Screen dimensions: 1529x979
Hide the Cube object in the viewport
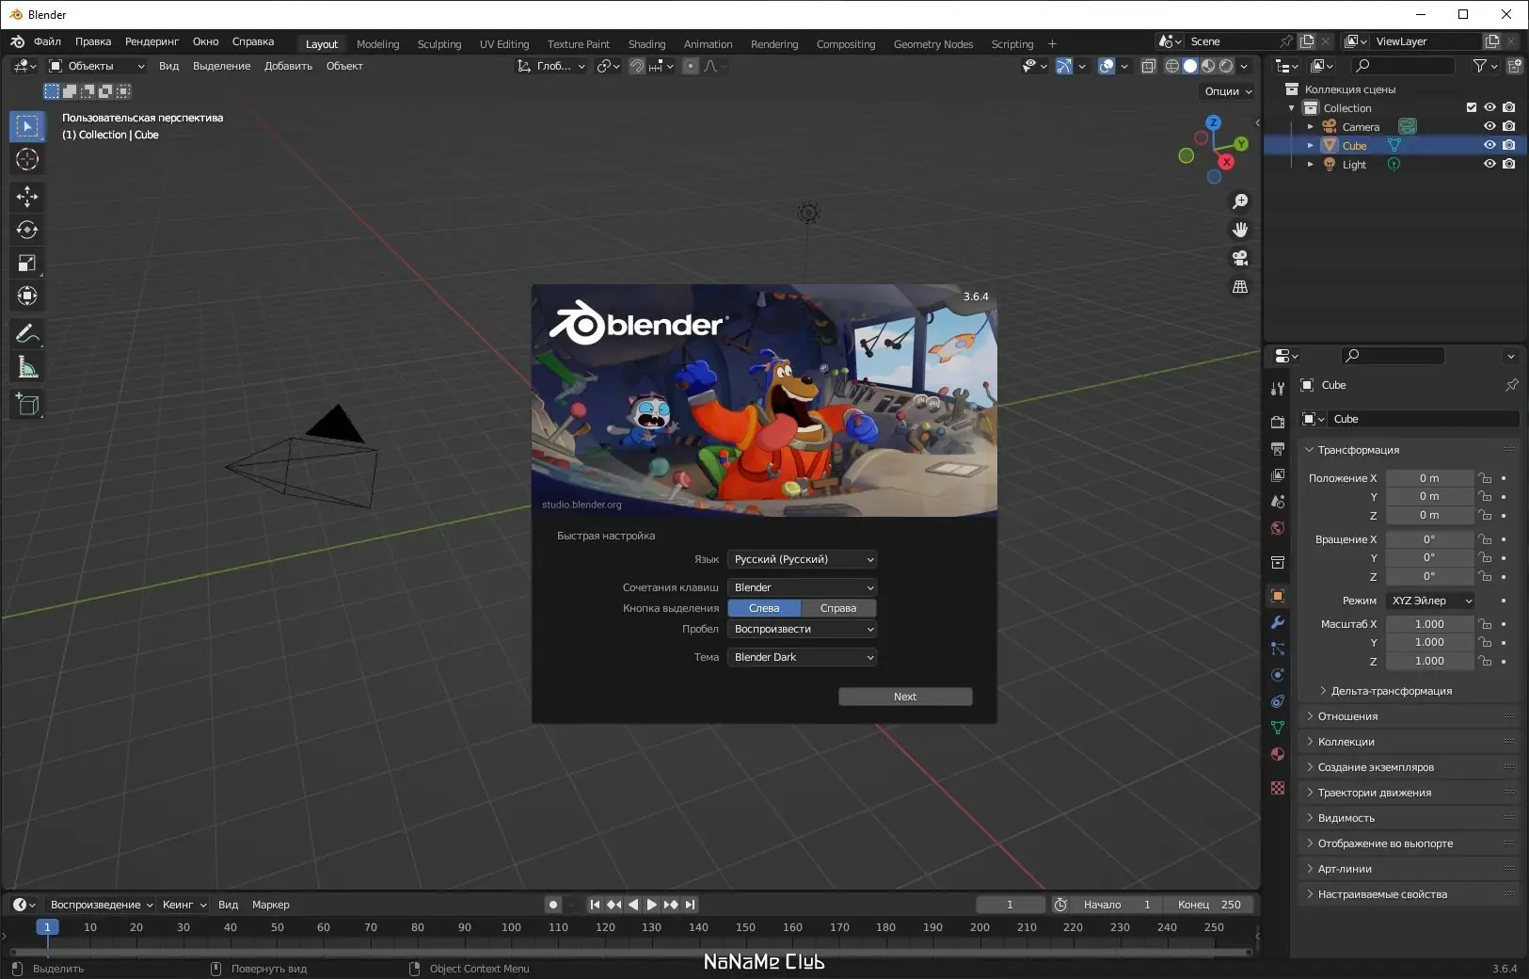pos(1489,145)
